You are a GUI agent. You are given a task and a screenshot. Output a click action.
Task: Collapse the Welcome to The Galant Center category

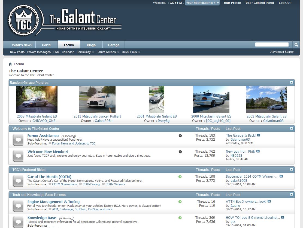pos(292,128)
